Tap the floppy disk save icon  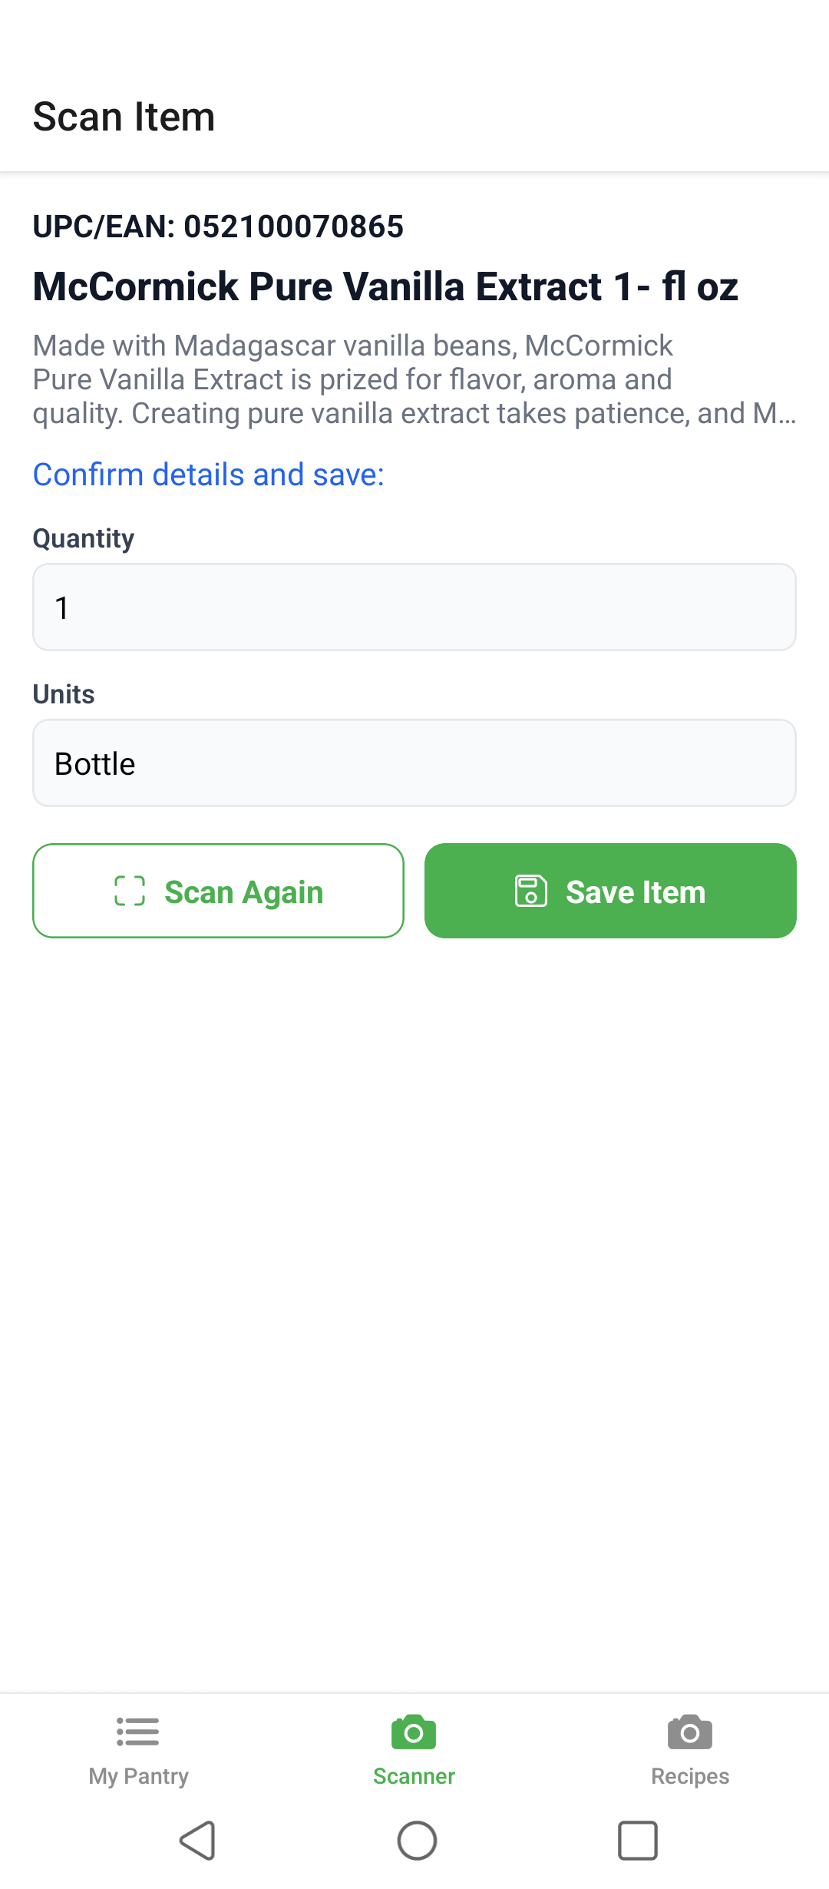[531, 892]
